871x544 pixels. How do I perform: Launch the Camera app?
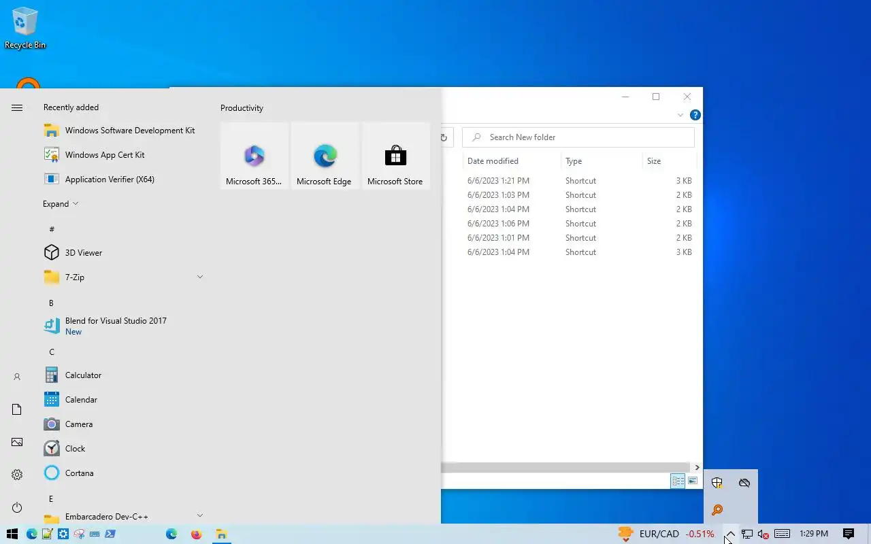point(124,424)
